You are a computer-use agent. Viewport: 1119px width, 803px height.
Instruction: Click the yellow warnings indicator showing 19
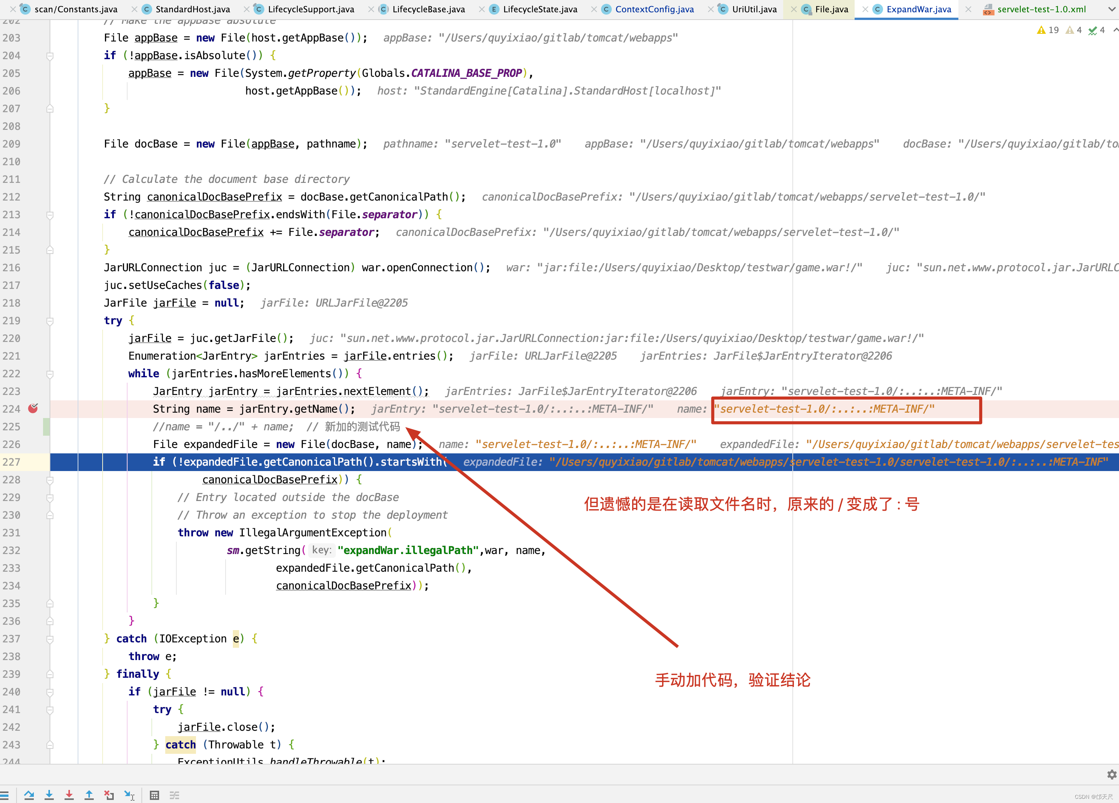pyautogui.click(x=1048, y=30)
